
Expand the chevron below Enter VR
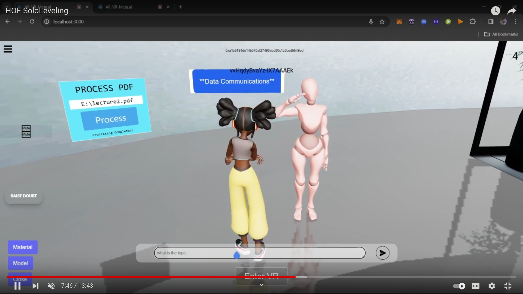[261, 285]
